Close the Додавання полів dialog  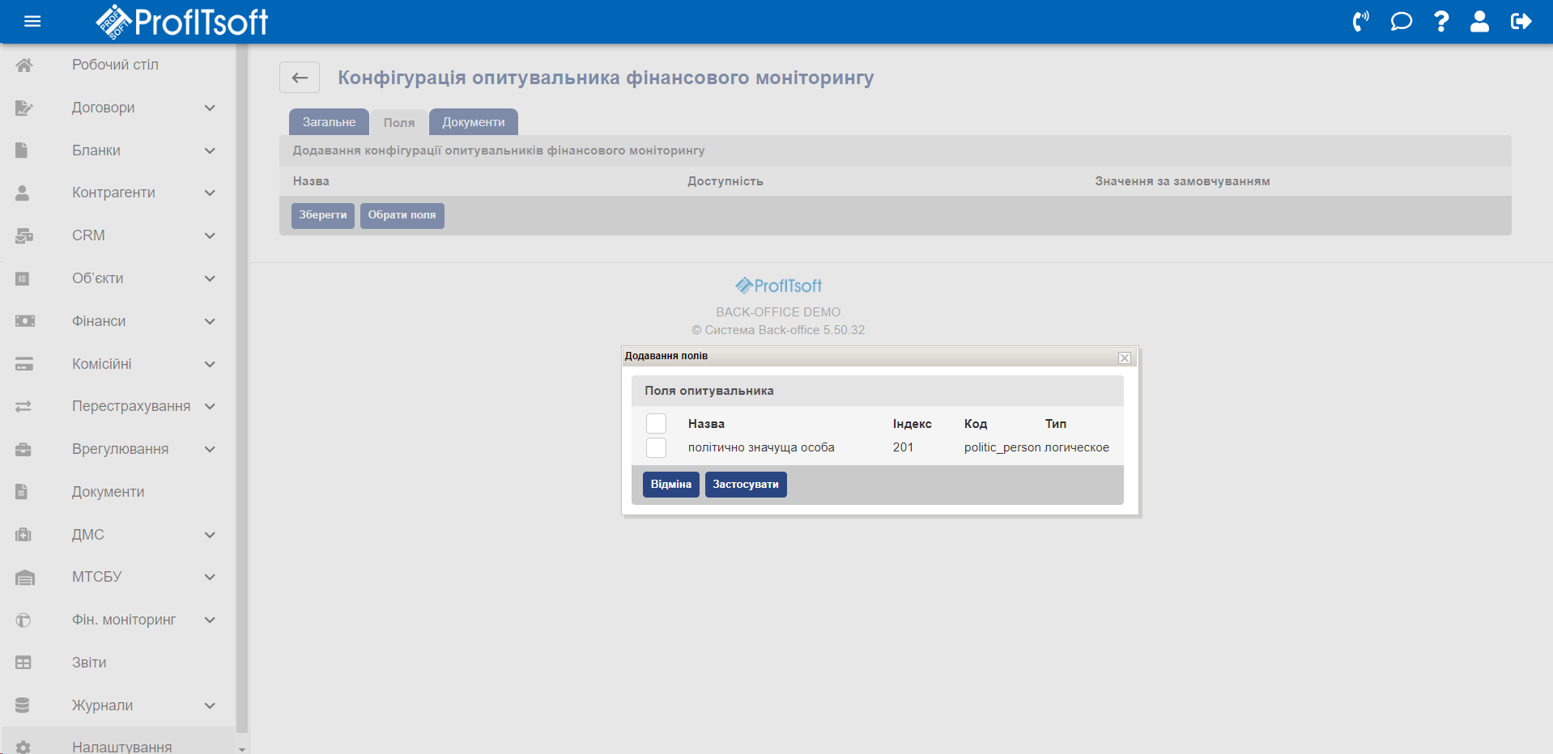[1124, 358]
